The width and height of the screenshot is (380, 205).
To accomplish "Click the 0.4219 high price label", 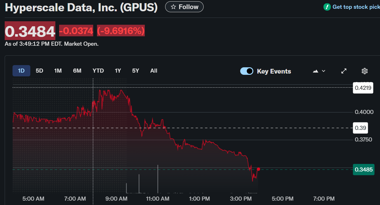I will [x=363, y=88].
